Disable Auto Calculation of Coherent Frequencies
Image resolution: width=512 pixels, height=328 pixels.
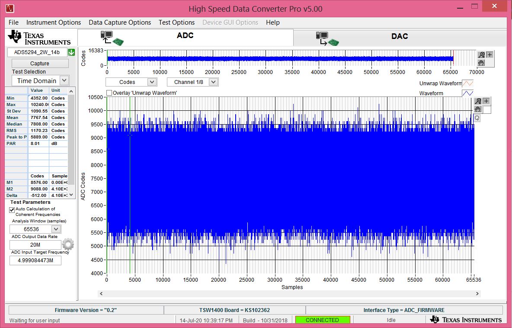tap(11, 209)
